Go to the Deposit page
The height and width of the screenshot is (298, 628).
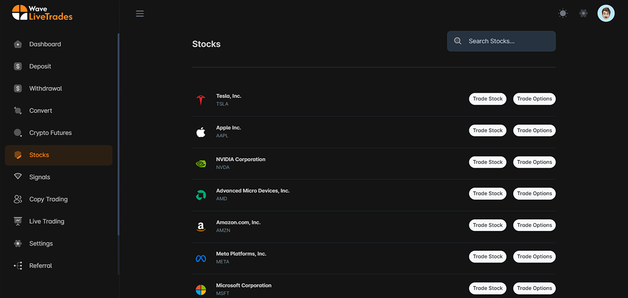[40, 67]
